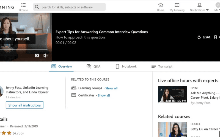Click the Overview tab icon

[54, 66]
